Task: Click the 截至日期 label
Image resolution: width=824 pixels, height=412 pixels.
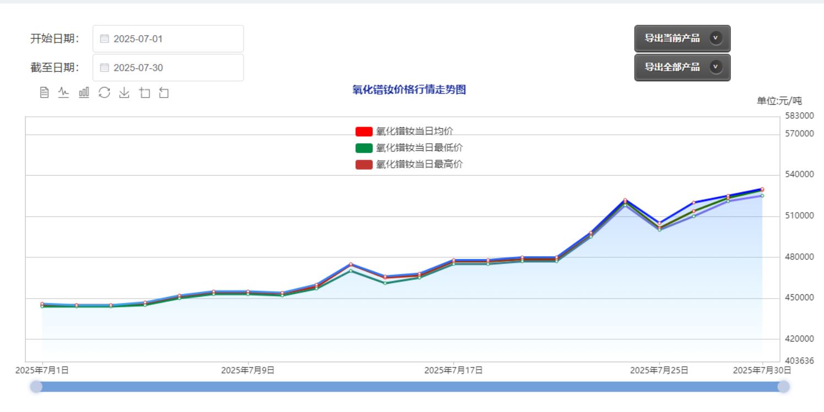Action: point(55,68)
